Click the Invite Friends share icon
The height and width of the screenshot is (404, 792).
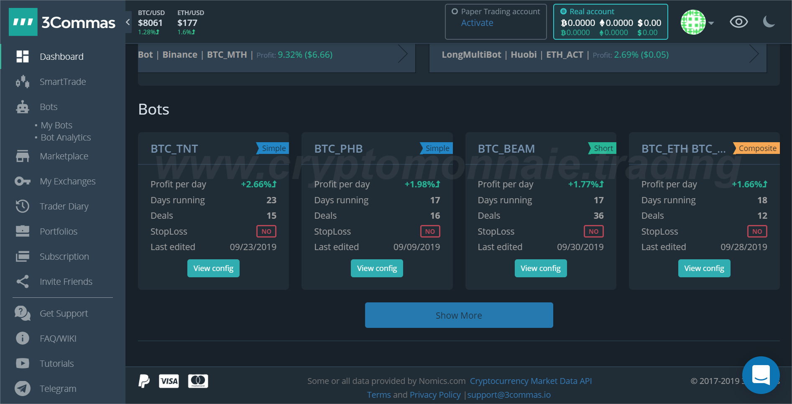pyautogui.click(x=23, y=281)
